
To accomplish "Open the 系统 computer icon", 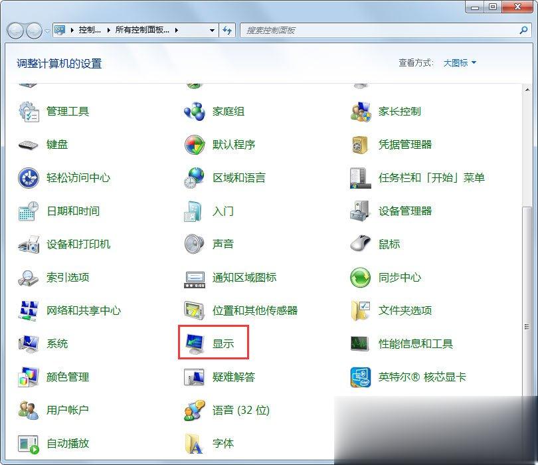I will tap(29, 344).
